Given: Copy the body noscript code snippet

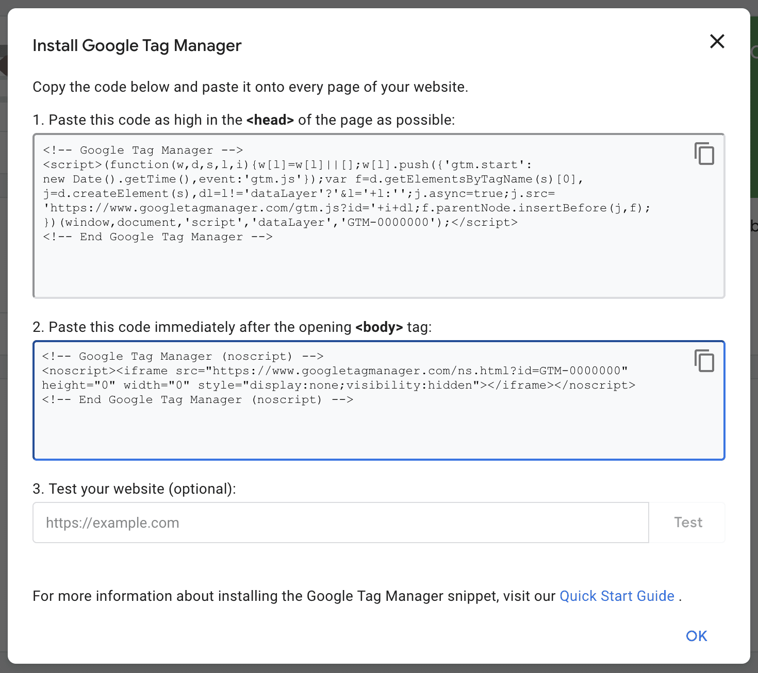Looking at the screenshot, I should point(704,360).
